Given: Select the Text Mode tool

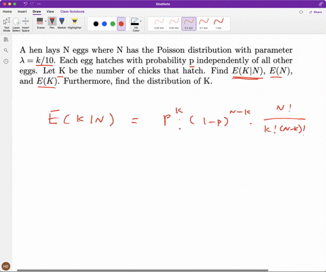Looking at the screenshot, I should coord(7,24).
